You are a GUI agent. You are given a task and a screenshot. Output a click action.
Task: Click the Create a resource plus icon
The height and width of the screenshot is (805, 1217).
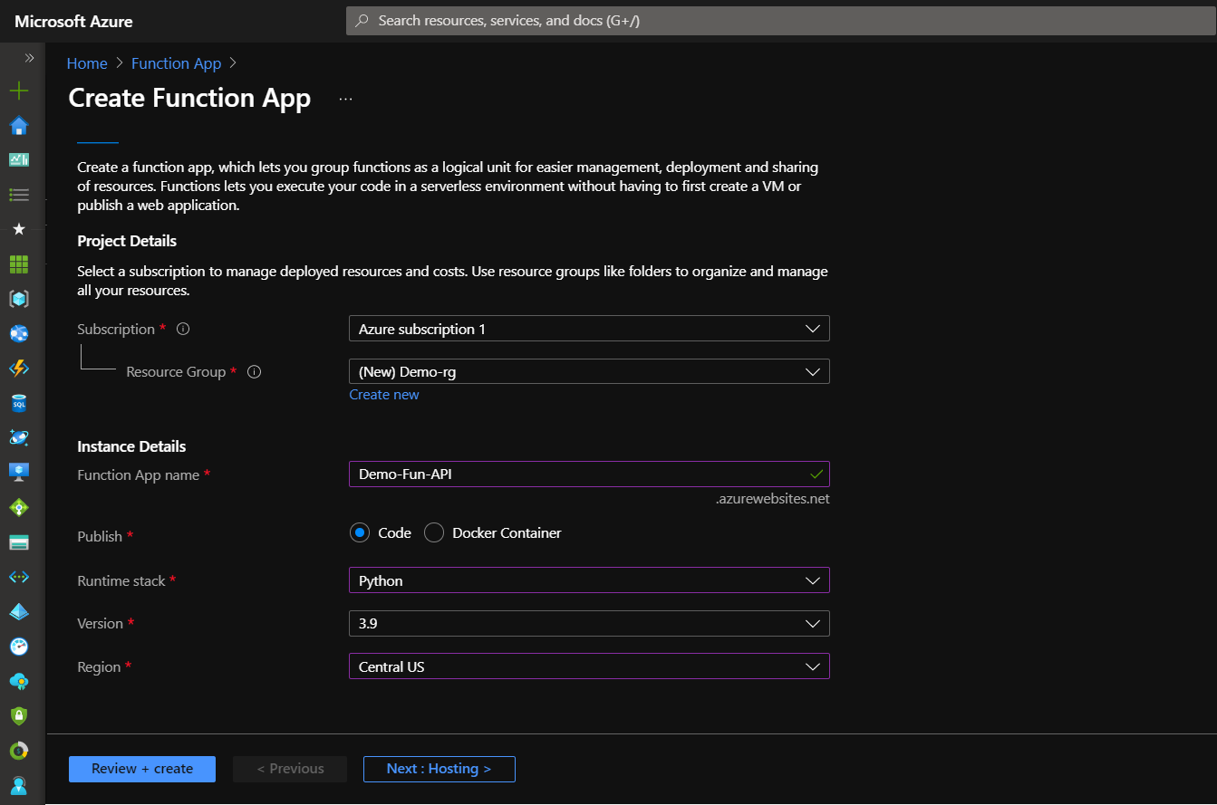[19, 91]
